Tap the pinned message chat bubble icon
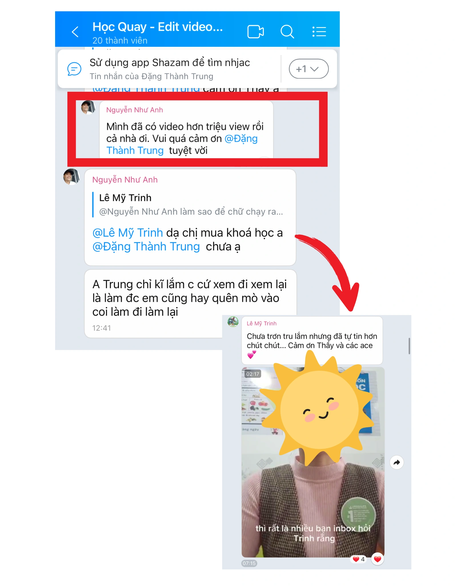457x586 pixels. [x=74, y=69]
